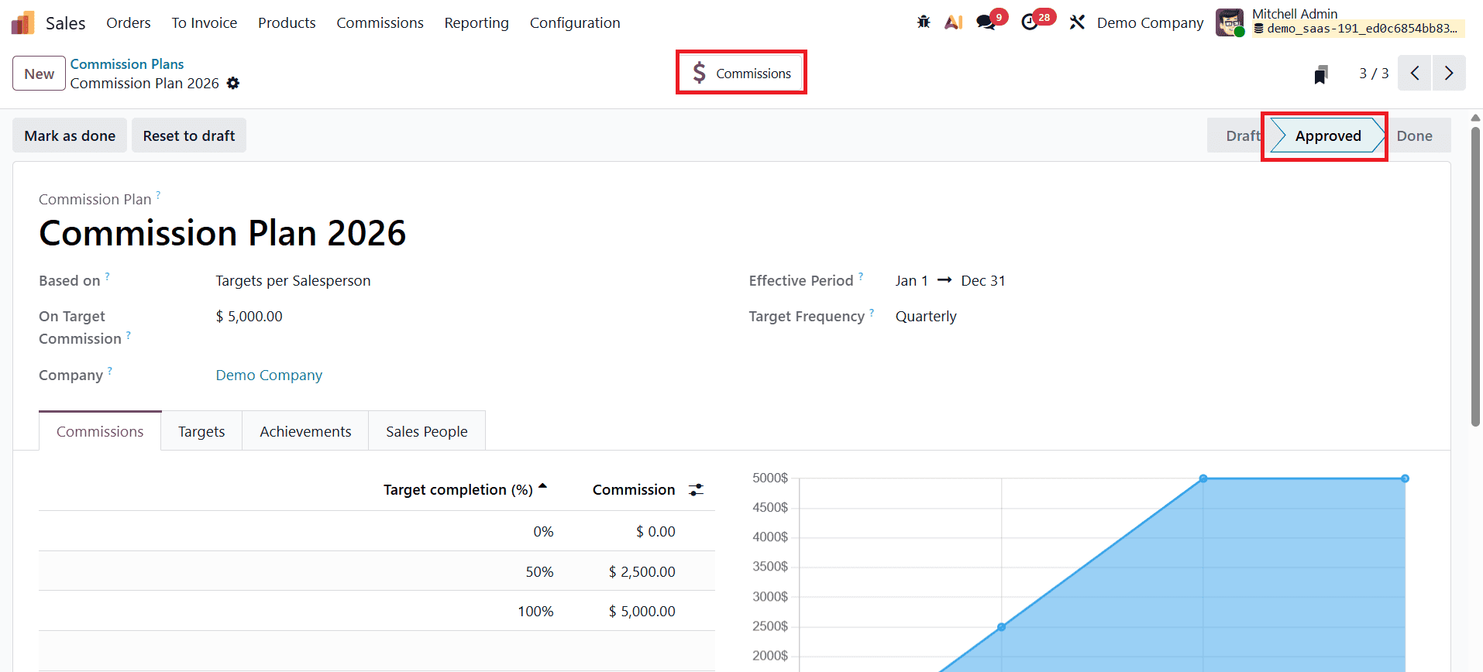Open the Reporting menu
This screenshot has width=1483, height=672.
[477, 22]
